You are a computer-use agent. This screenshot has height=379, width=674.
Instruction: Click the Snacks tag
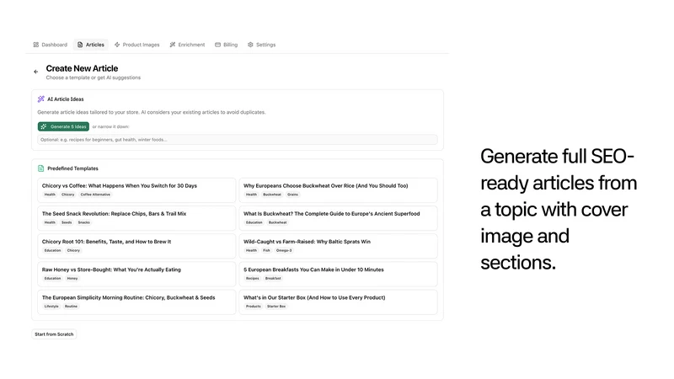pos(83,222)
